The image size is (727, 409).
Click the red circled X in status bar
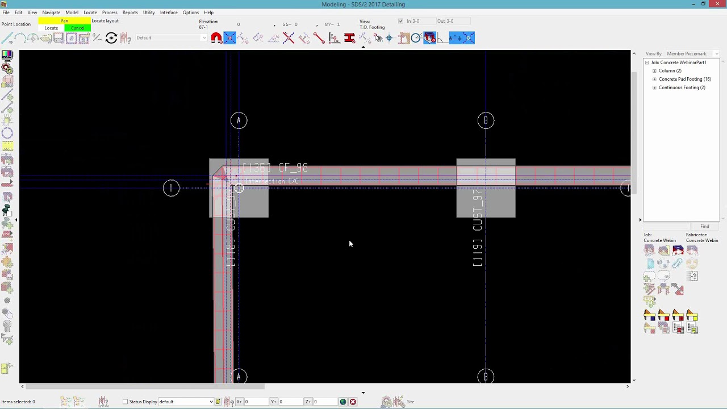tap(353, 402)
